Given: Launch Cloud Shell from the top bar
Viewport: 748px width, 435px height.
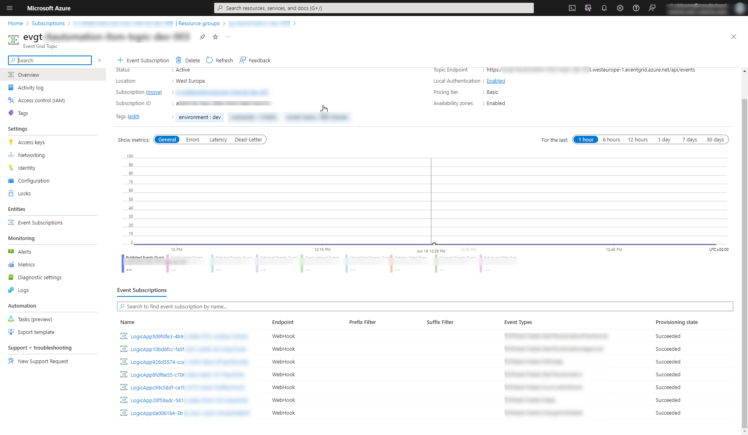Looking at the screenshot, I should click(x=572, y=8).
